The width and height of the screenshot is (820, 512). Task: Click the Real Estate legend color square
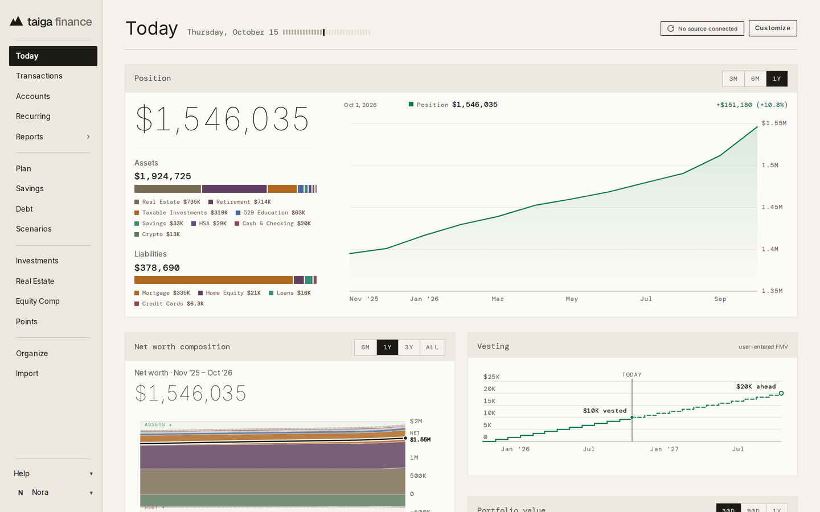pyautogui.click(x=137, y=202)
